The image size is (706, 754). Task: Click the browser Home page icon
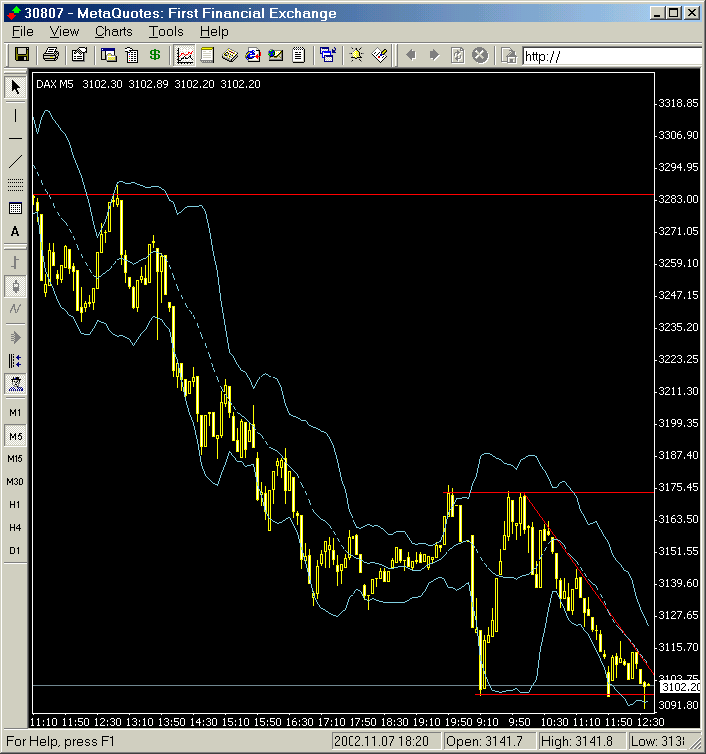pos(509,55)
